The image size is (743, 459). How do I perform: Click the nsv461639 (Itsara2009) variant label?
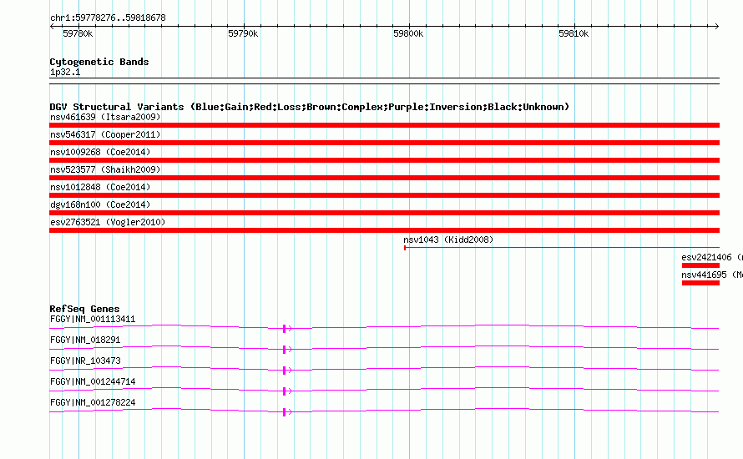click(x=105, y=117)
